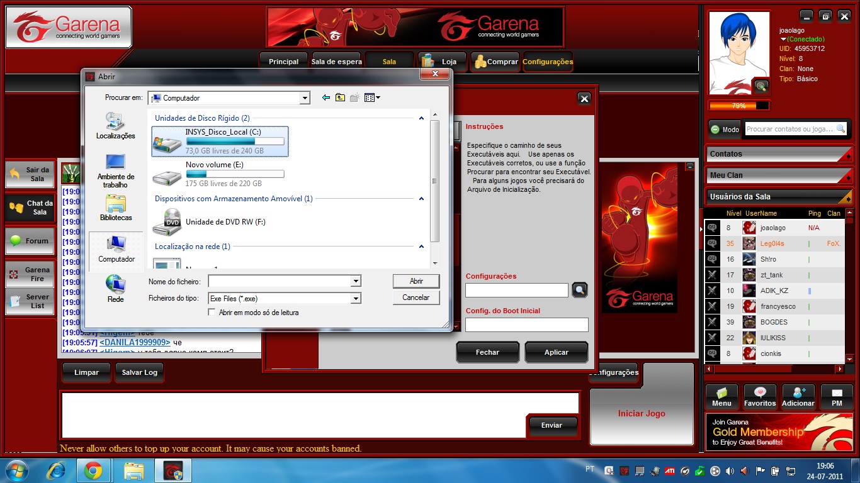Open the Forum sidebar button
The image size is (860, 483).
[x=30, y=240]
